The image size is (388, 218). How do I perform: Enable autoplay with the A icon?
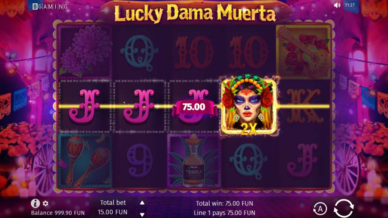[x=320, y=209]
